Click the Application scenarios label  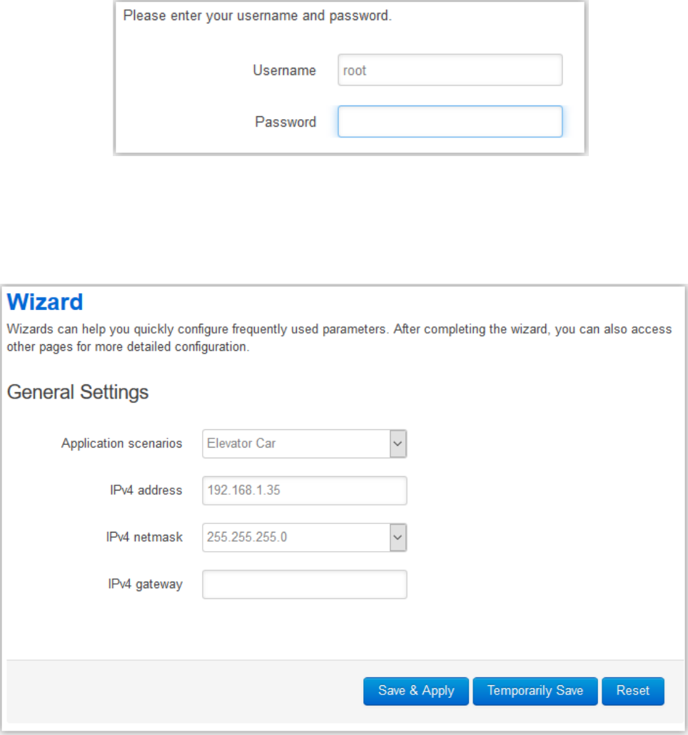click(121, 443)
